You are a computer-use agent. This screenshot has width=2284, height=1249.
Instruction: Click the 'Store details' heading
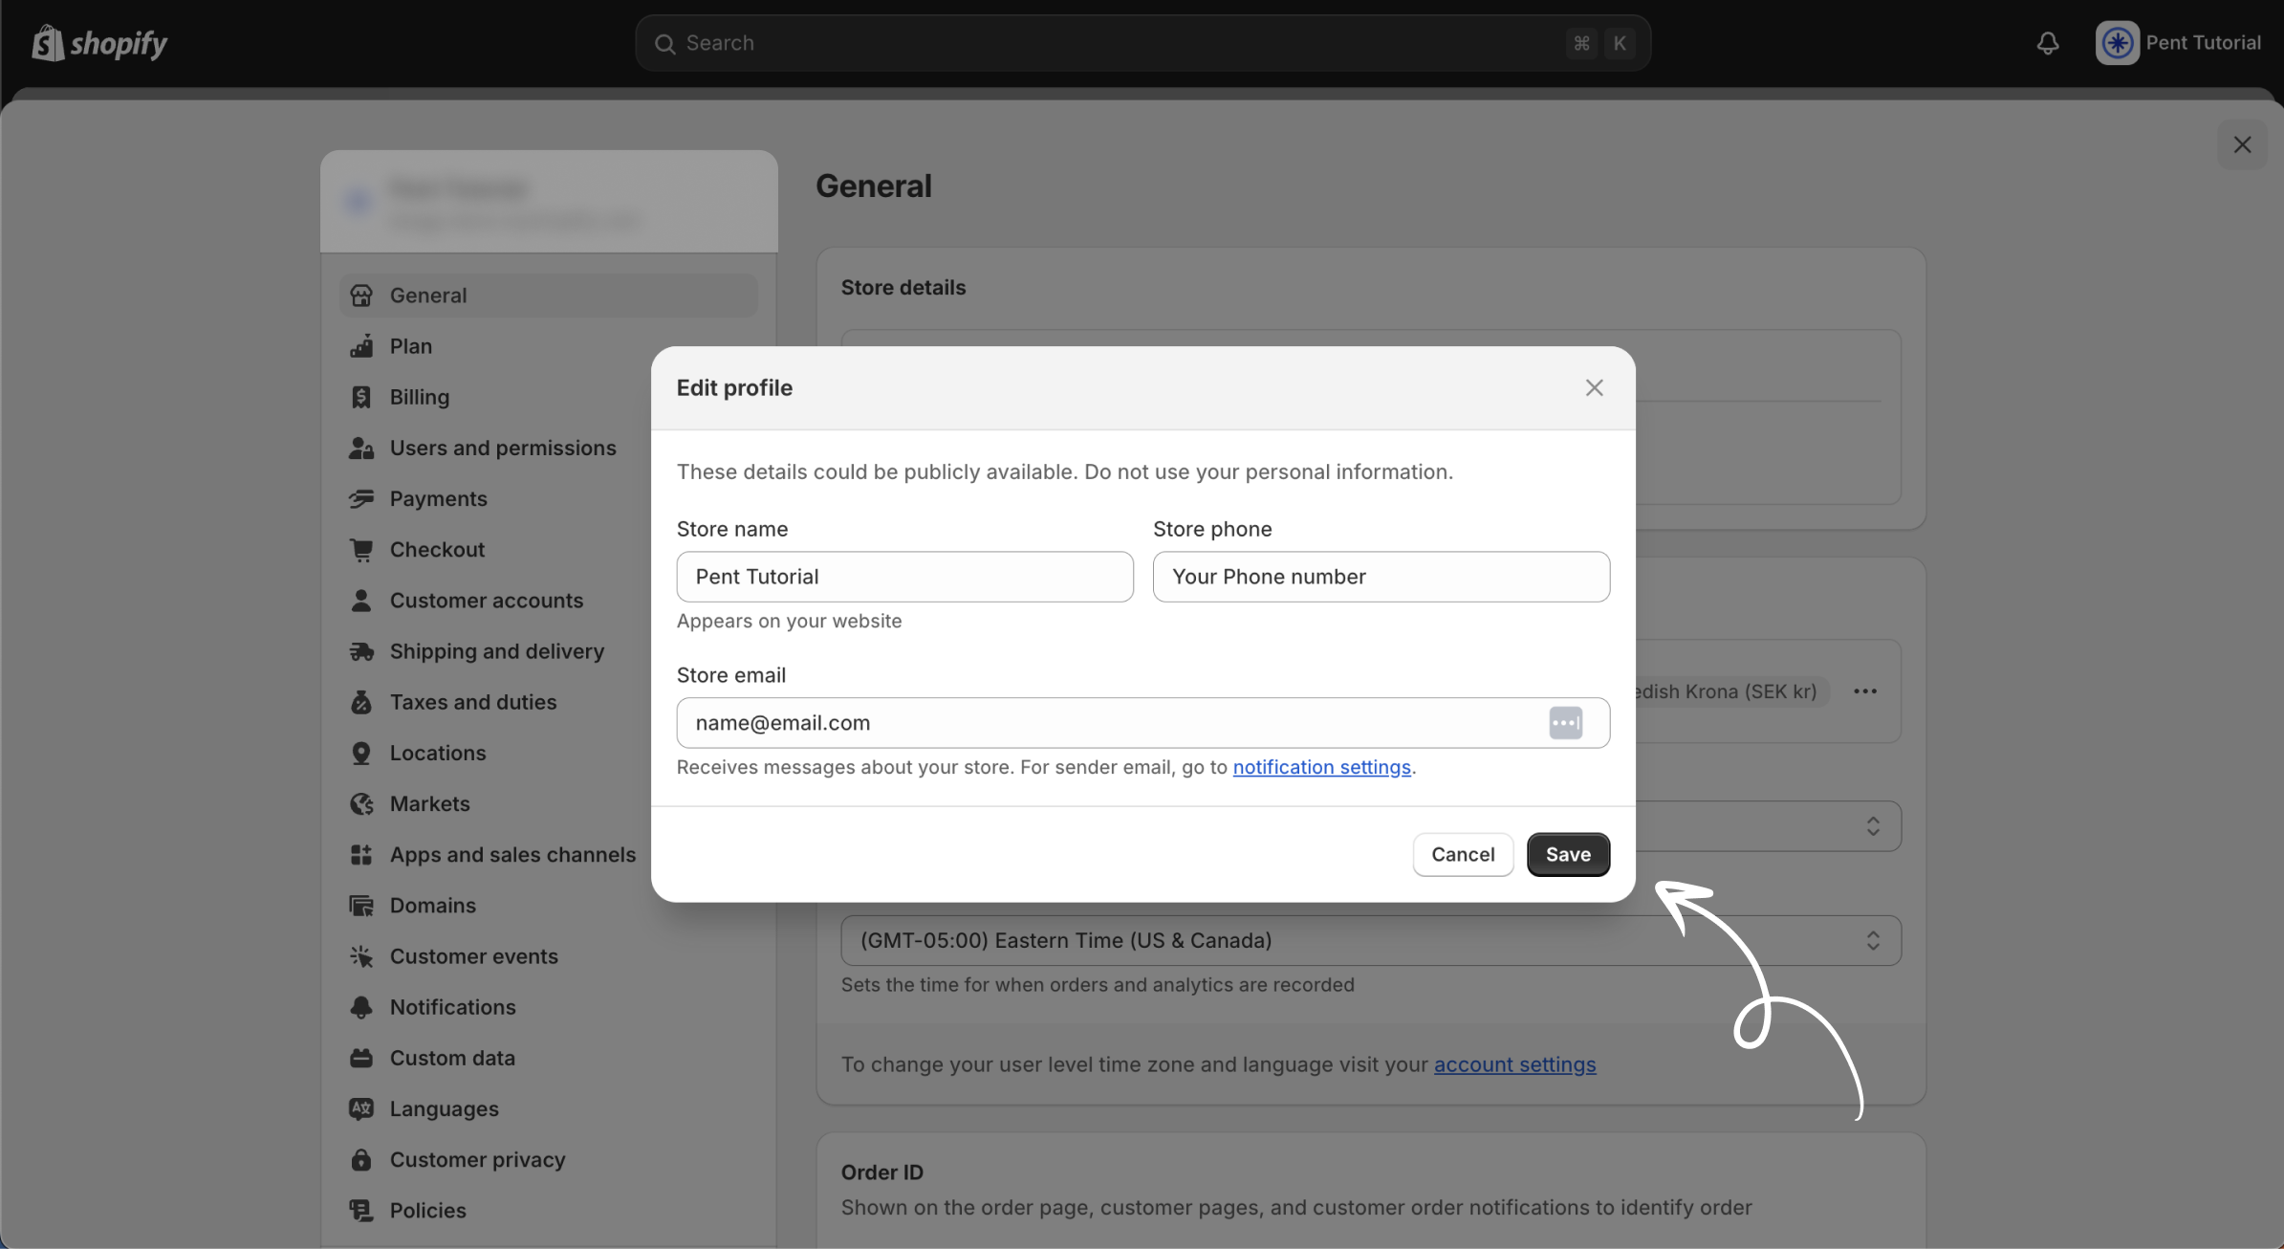click(x=903, y=288)
